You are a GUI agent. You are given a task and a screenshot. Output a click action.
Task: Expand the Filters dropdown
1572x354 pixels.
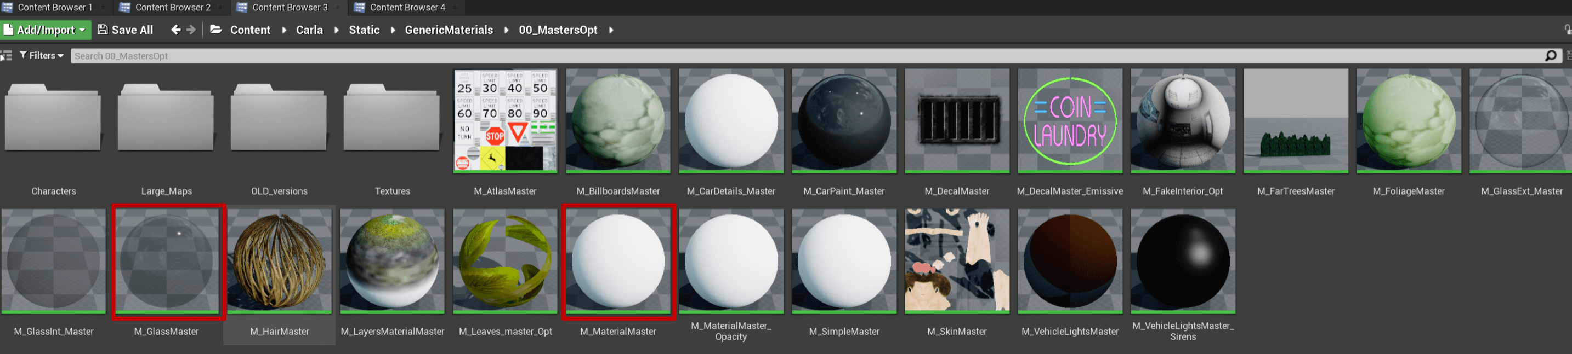42,55
